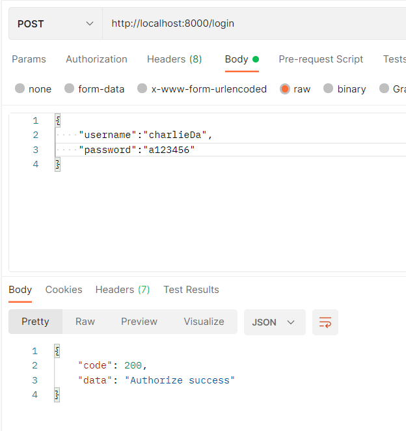
Task: Click the request URL input field
Action: click(x=254, y=24)
